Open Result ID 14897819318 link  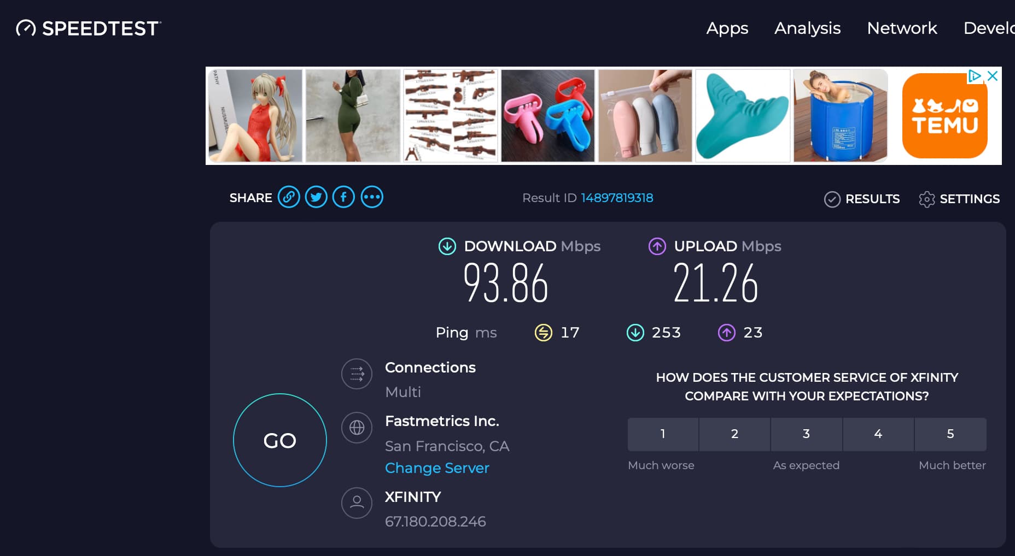point(616,198)
